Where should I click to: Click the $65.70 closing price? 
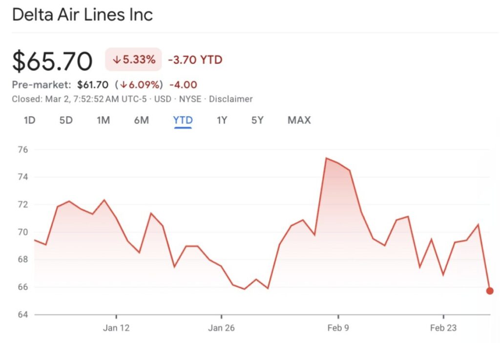point(52,61)
